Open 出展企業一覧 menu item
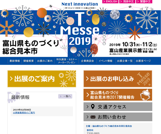 [125, 61]
